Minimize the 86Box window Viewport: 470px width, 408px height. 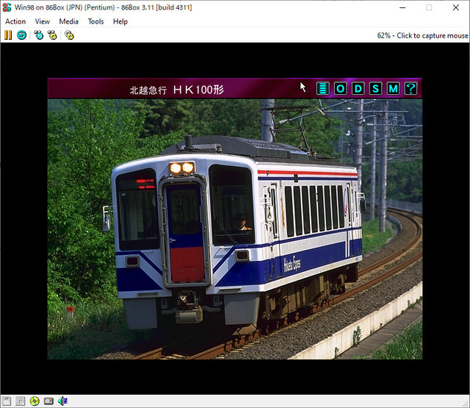tap(402, 7)
